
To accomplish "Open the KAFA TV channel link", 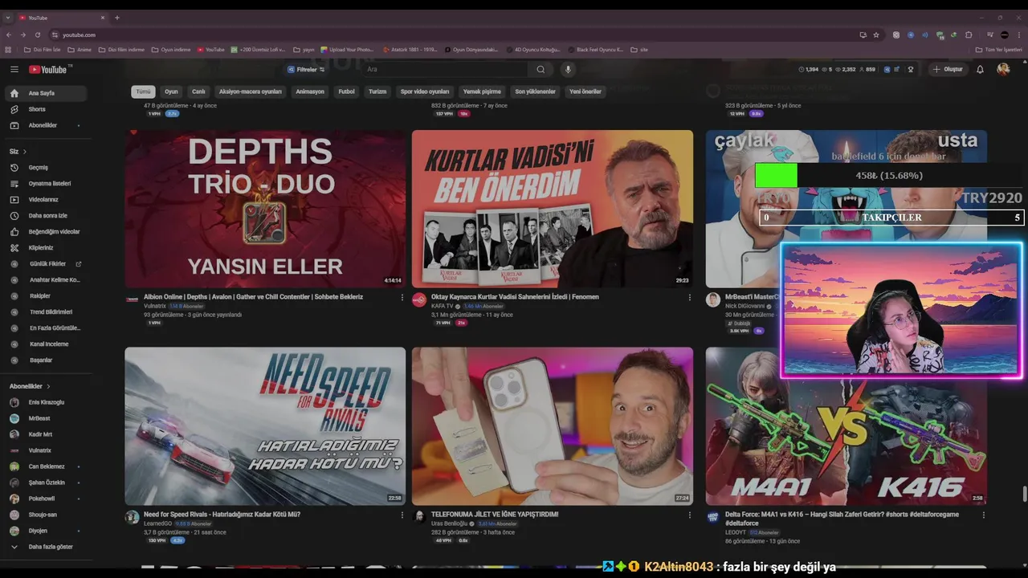I will pyautogui.click(x=443, y=307).
